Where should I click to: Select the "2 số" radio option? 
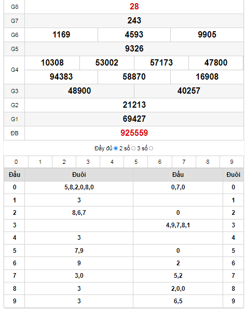133,148
